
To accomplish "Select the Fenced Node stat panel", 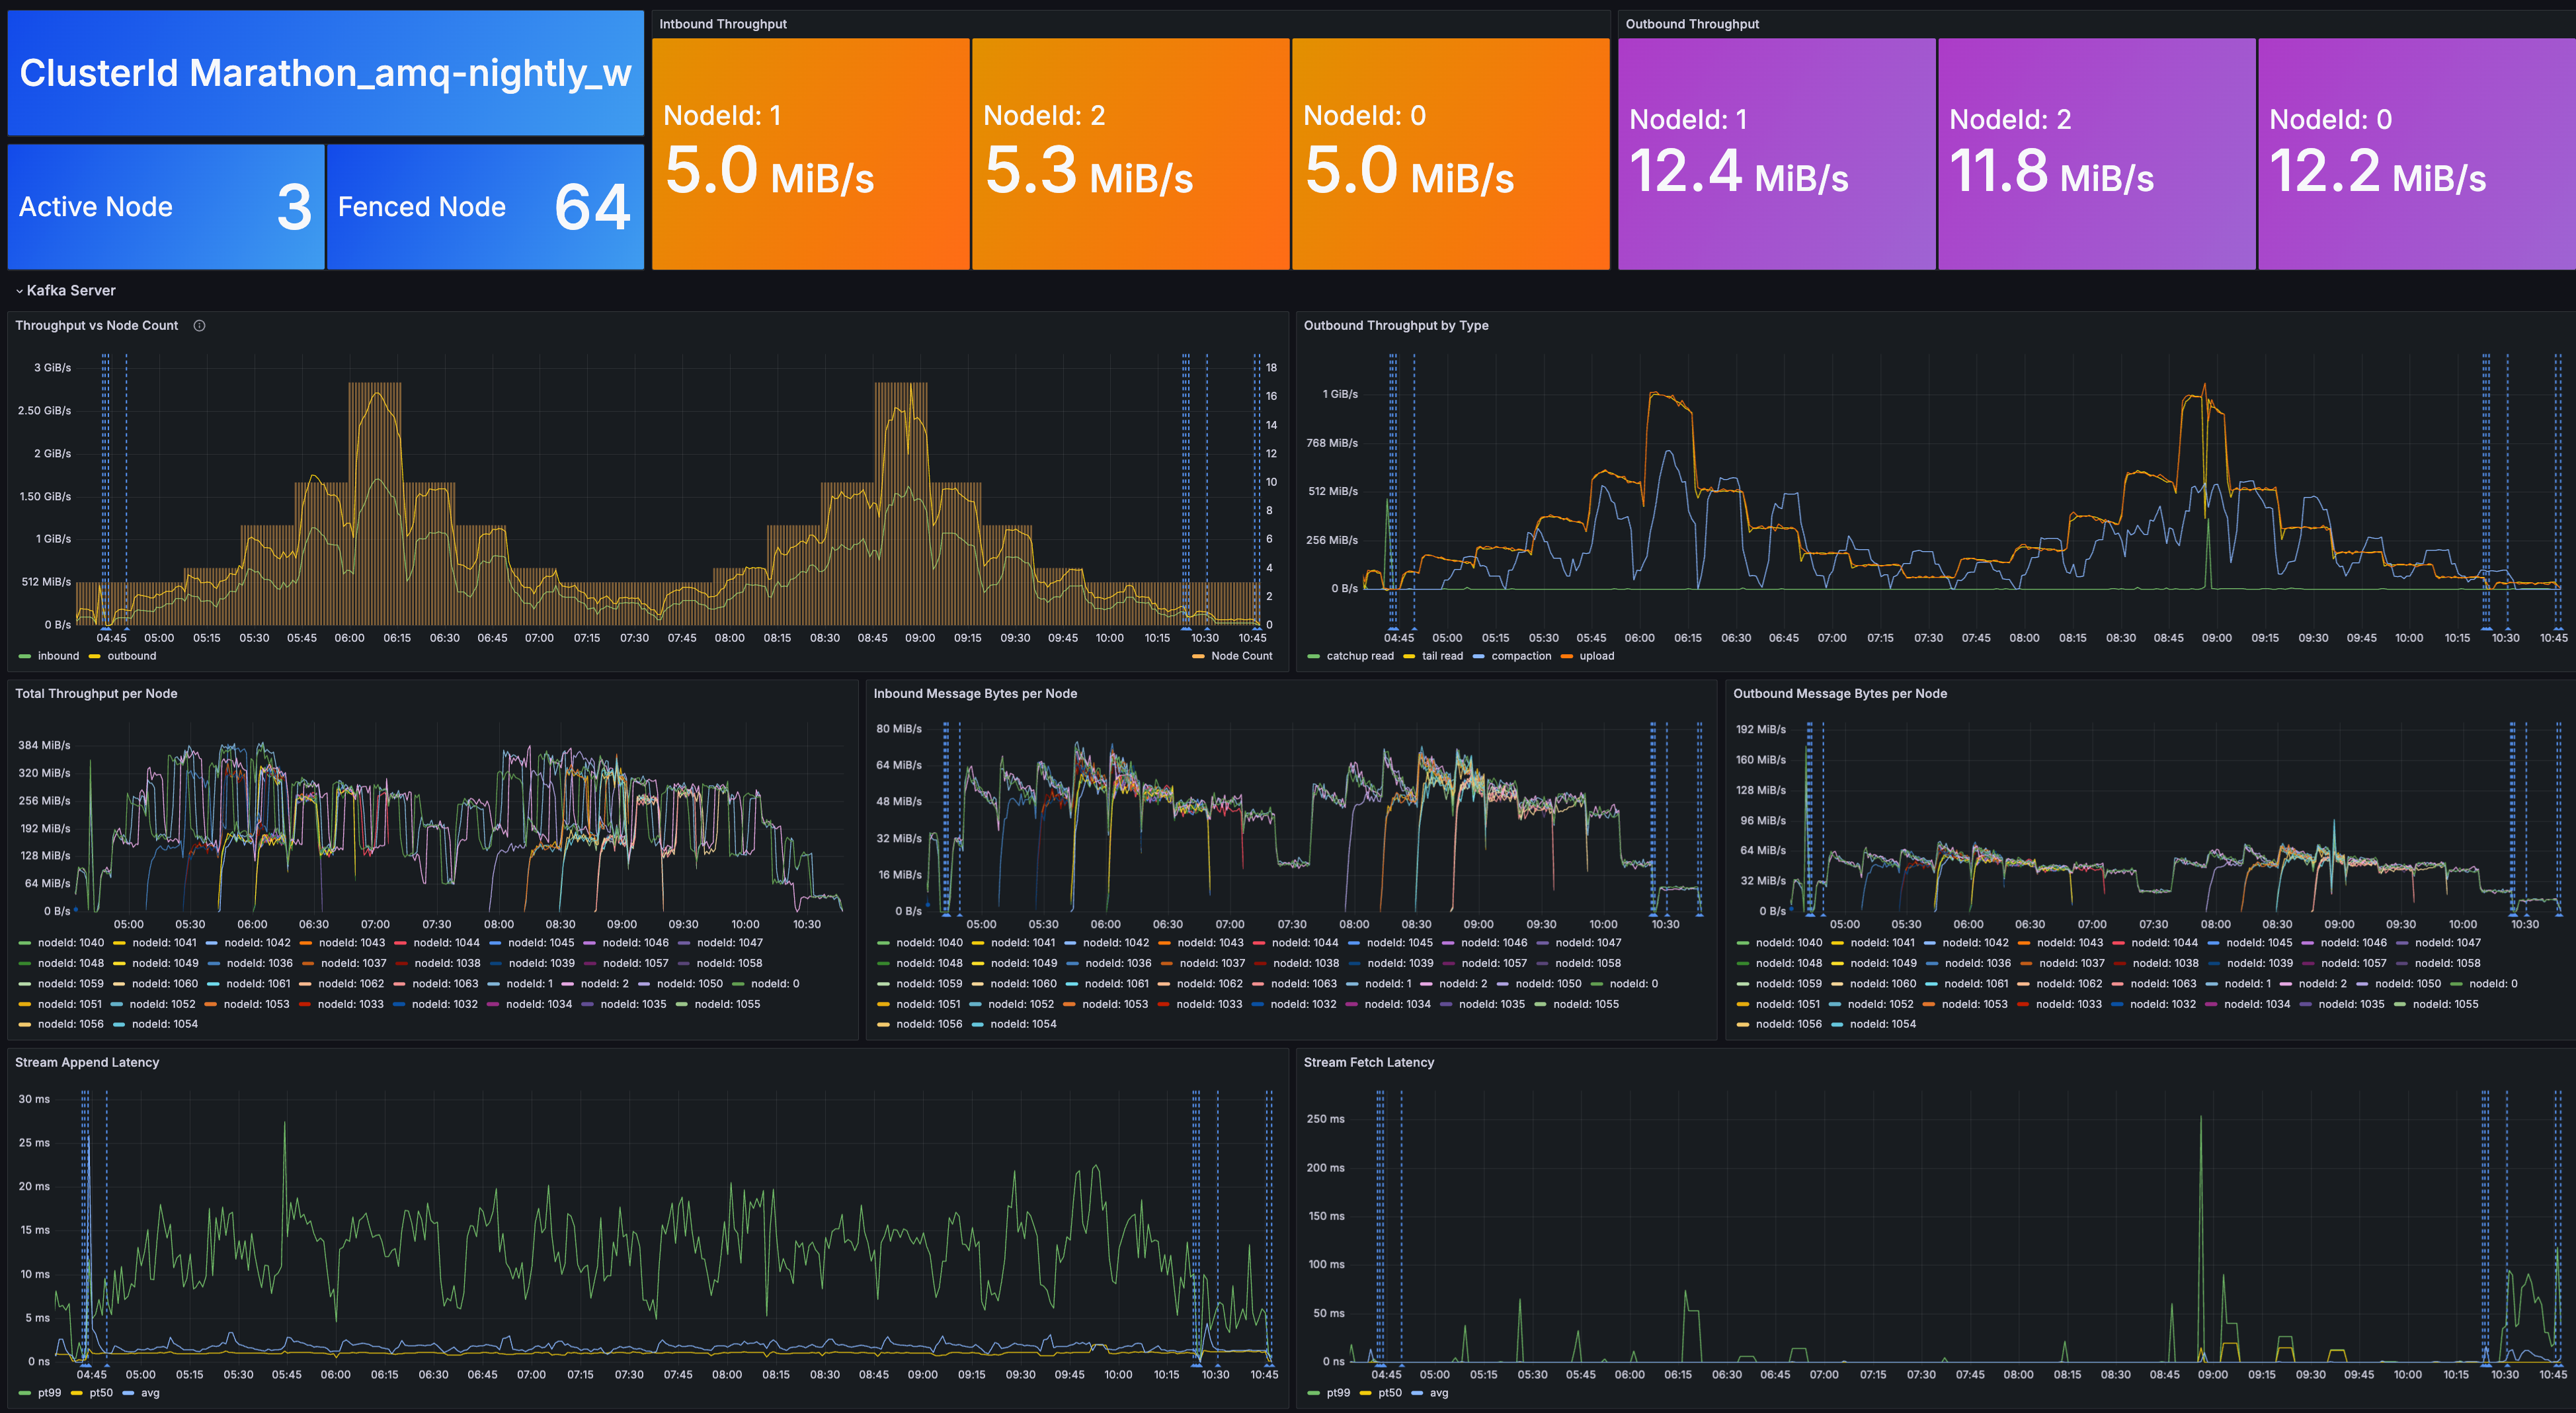I will click(485, 207).
